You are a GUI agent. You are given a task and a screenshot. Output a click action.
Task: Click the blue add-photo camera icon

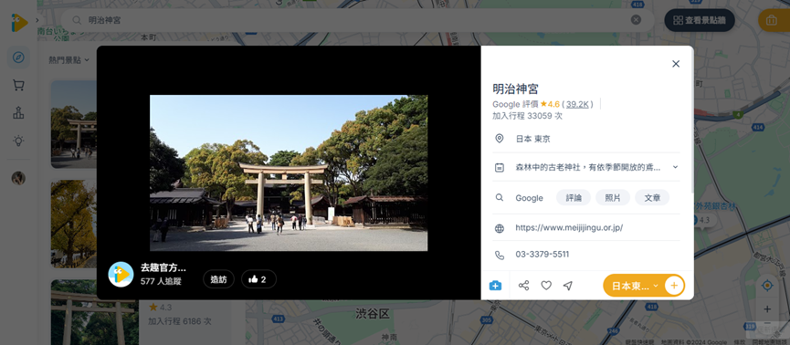click(495, 286)
